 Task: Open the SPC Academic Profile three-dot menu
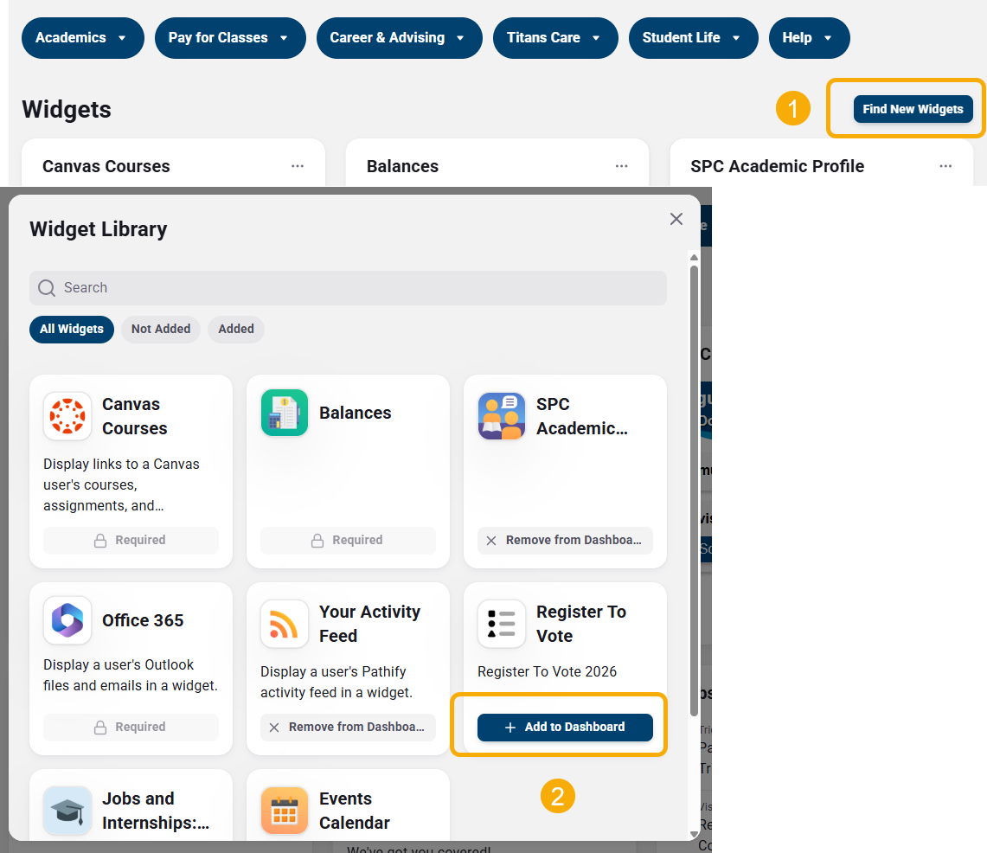coord(945,166)
